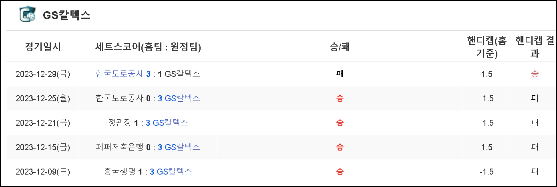Click 흥국생명 team name text
This screenshot has width=557, height=187.
(119, 171)
